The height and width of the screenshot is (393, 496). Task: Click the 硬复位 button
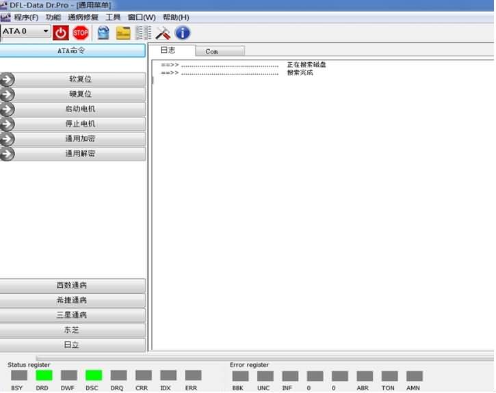pyautogui.click(x=80, y=94)
